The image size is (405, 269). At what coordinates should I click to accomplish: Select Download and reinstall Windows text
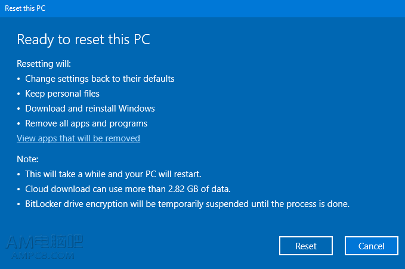90,109
